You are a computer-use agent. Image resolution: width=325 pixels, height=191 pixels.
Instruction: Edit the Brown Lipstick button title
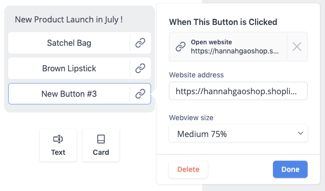69,68
